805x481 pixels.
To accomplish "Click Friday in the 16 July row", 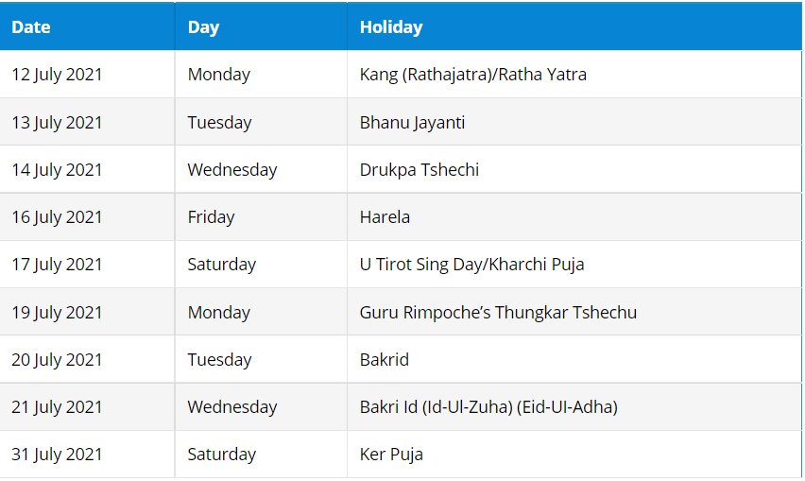I will coord(211,217).
